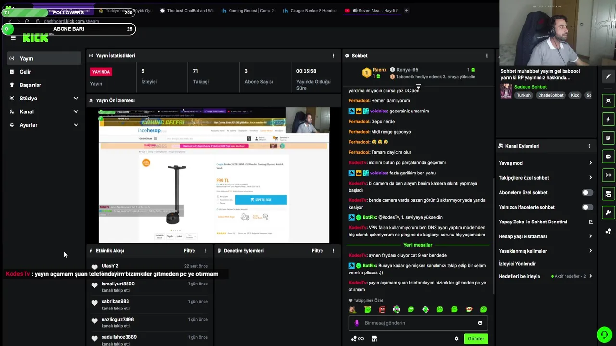Click the chat bubble icon in right rail

pos(608,157)
